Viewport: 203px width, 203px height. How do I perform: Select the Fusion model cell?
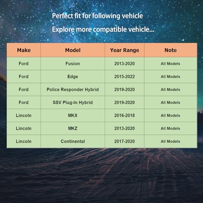[x=73, y=64]
